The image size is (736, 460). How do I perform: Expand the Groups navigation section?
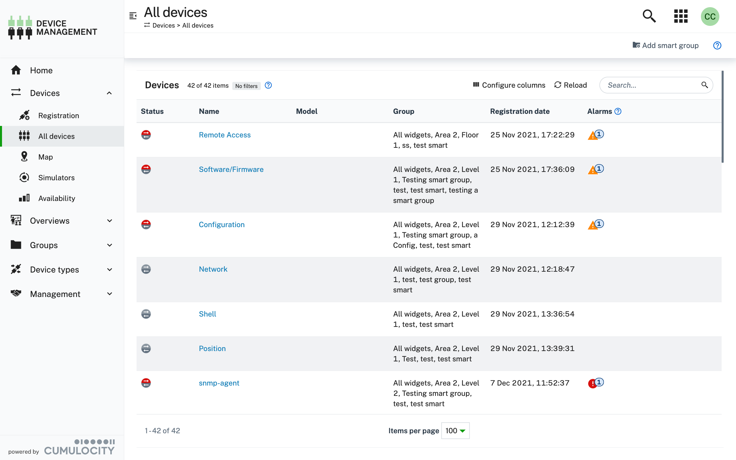point(110,245)
